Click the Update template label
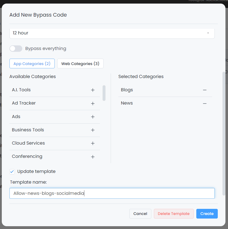 (x=37, y=171)
